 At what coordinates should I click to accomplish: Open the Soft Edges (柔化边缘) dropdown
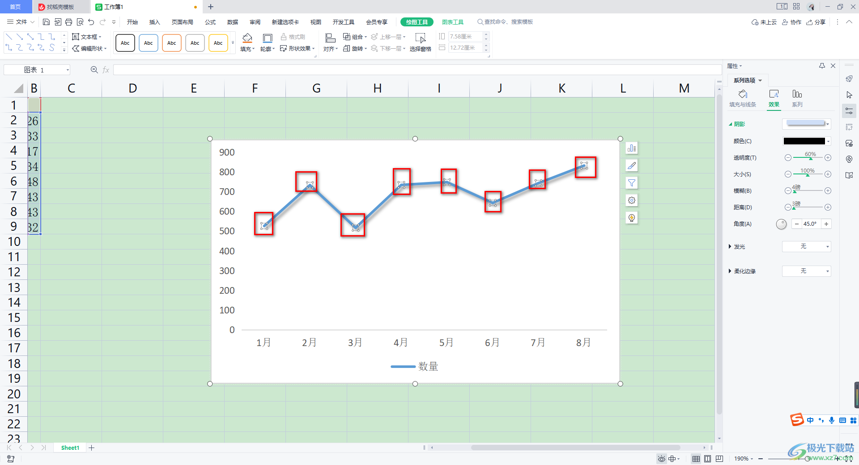807,271
